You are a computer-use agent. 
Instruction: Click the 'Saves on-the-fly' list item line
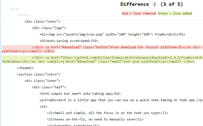pos(95,119)
